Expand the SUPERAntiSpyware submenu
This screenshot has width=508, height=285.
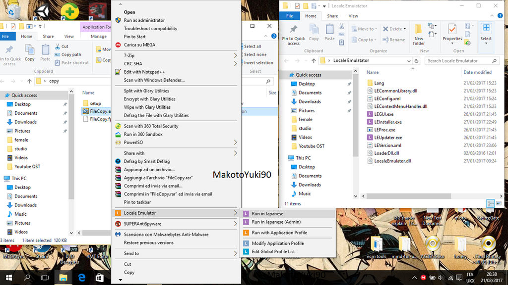(x=235, y=224)
